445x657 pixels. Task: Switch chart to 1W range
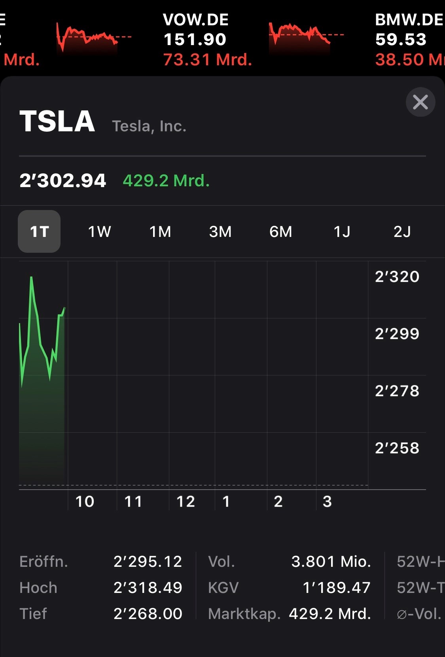[x=99, y=231]
